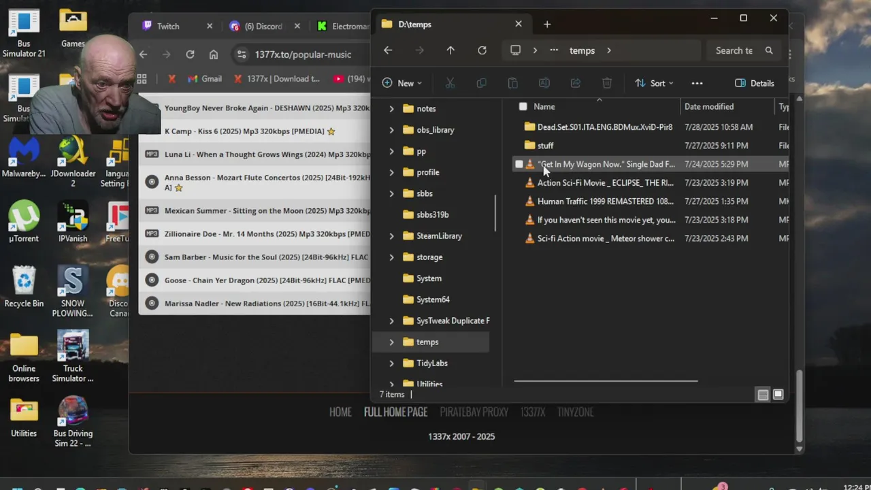Open the See more ellipsis in Explorer toolbar
This screenshot has width=871, height=490.
point(697,83)
